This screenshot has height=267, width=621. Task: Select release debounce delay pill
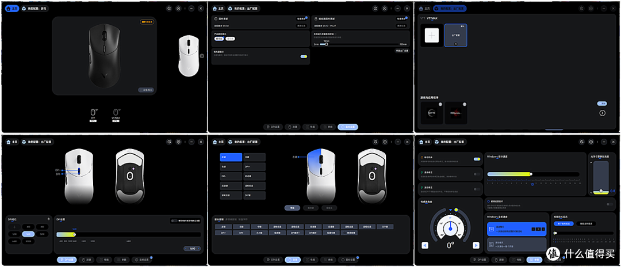pyautogui.click(x=586, y=224)
